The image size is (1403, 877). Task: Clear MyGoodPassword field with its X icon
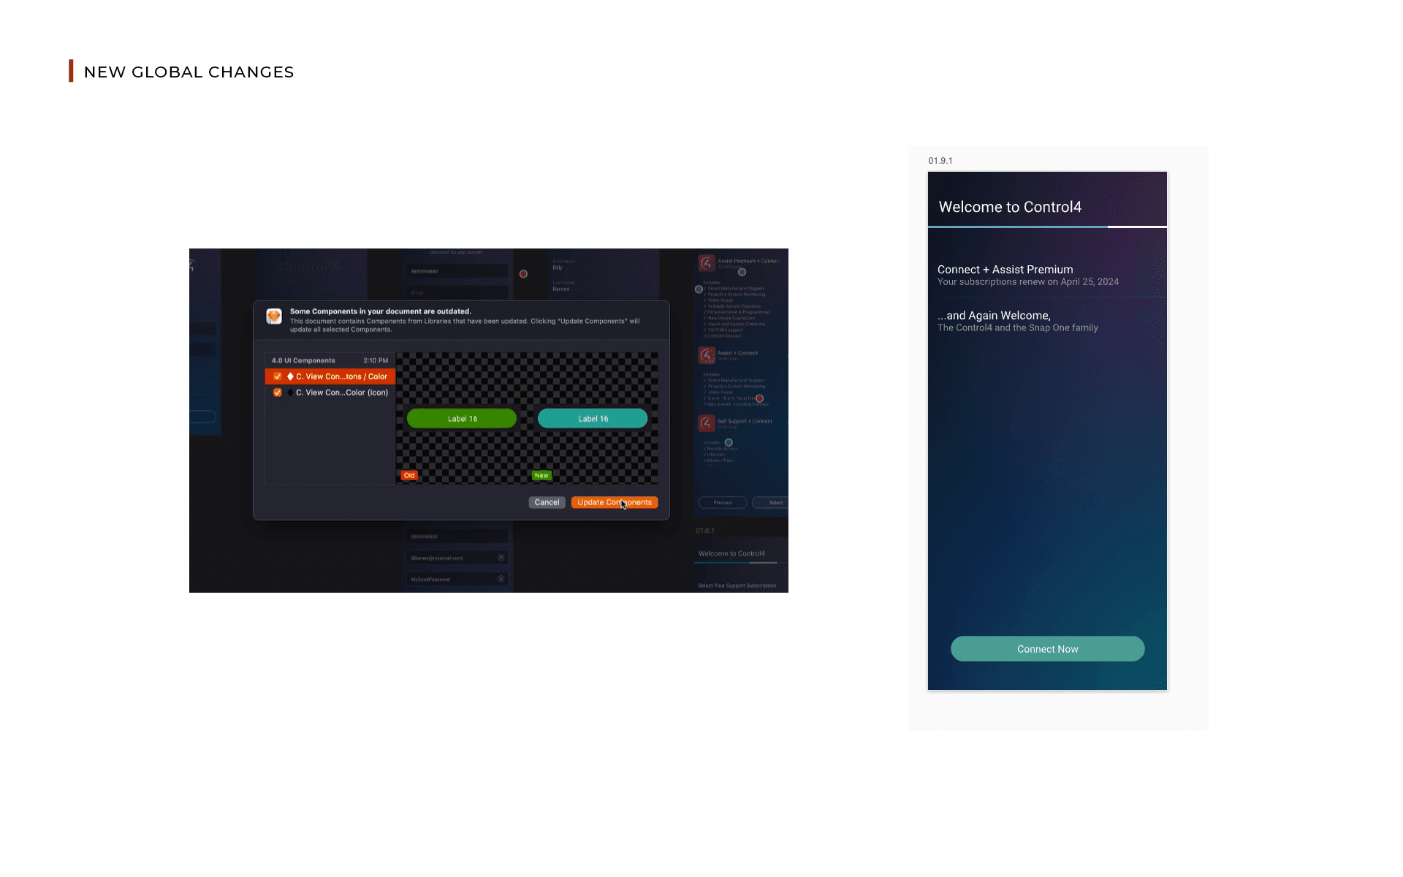501,579
